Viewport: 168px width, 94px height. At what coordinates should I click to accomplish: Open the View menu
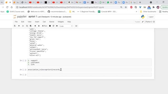(30, 22)
